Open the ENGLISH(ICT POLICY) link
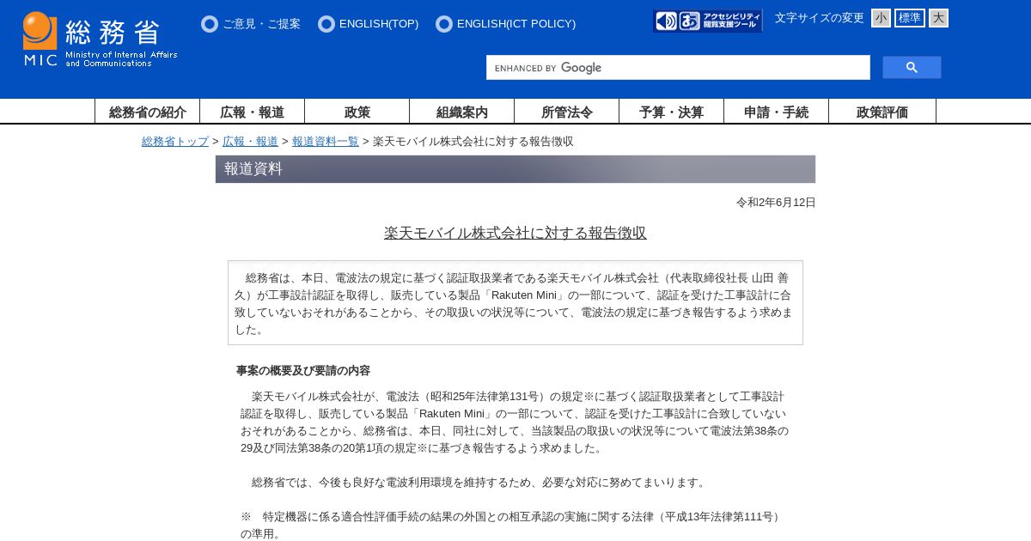1031x541 pixels. [x=516, y=24]
